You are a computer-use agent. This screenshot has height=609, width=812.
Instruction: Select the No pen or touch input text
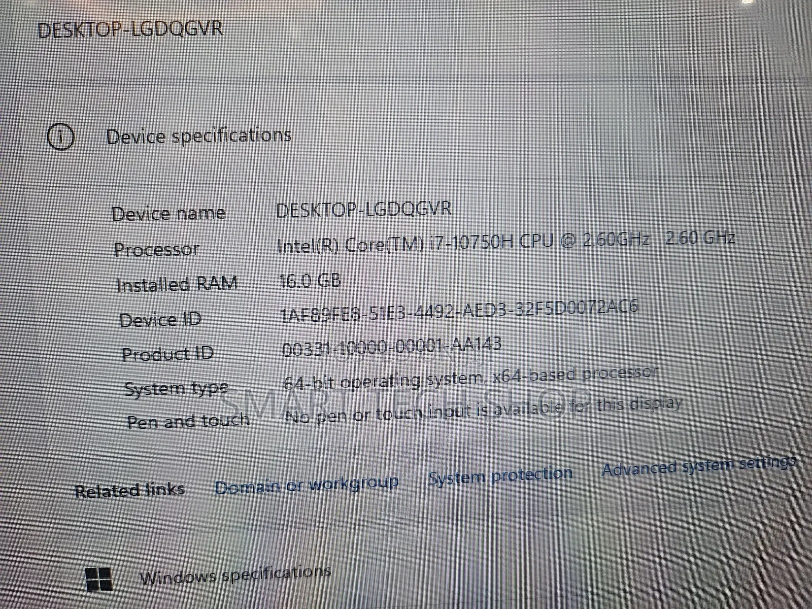(x=484, y=410)
